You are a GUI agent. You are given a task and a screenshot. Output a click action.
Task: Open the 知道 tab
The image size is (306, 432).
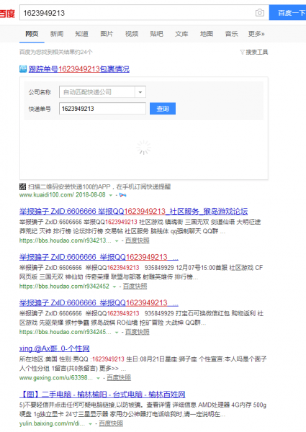[x=82, y=34]
